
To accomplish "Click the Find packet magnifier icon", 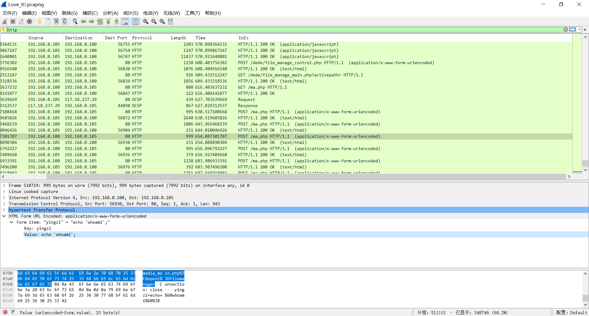I will (75, 21).
